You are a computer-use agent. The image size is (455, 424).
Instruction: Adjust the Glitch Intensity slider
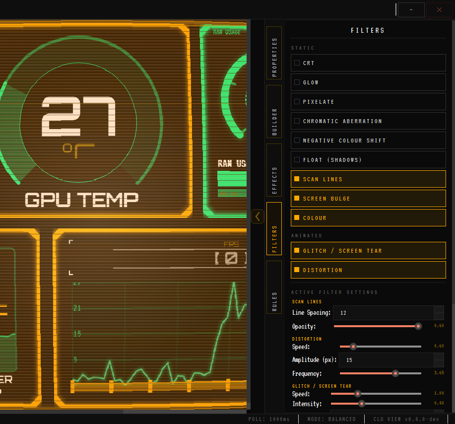pyautogui.click(x=376, y=404)
